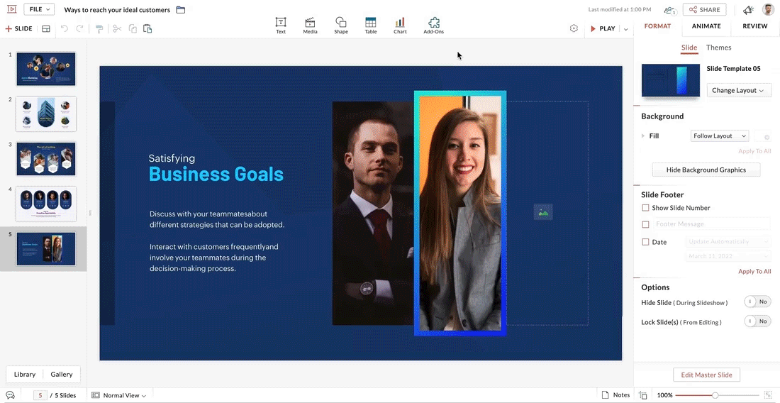Image resolution: width=780 pixels, height=403 pixels.
Task: Click the Slide Template 05 layout thumbnail
Action: coord(671,80)
